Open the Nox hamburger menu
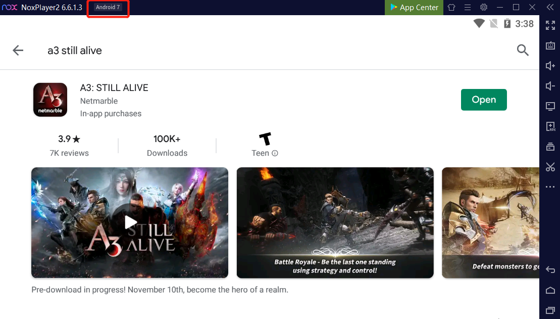The height and width of the screenshot is (319, 560). (x=468, y=8)
